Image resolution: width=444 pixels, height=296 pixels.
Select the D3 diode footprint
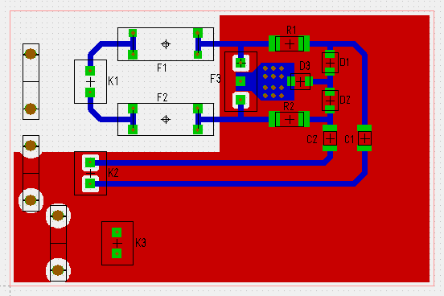(300, 81)
